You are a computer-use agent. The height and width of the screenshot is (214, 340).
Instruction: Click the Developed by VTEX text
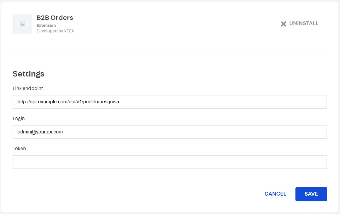coord(55,31)
